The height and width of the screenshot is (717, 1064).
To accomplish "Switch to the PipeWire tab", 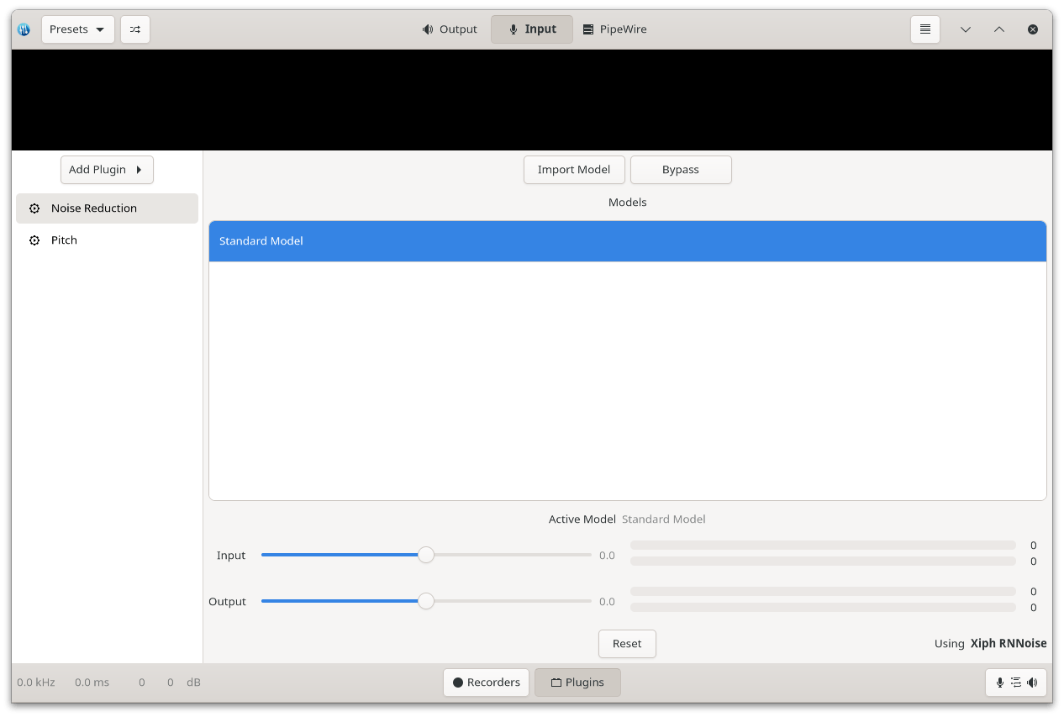I will 614,29.
